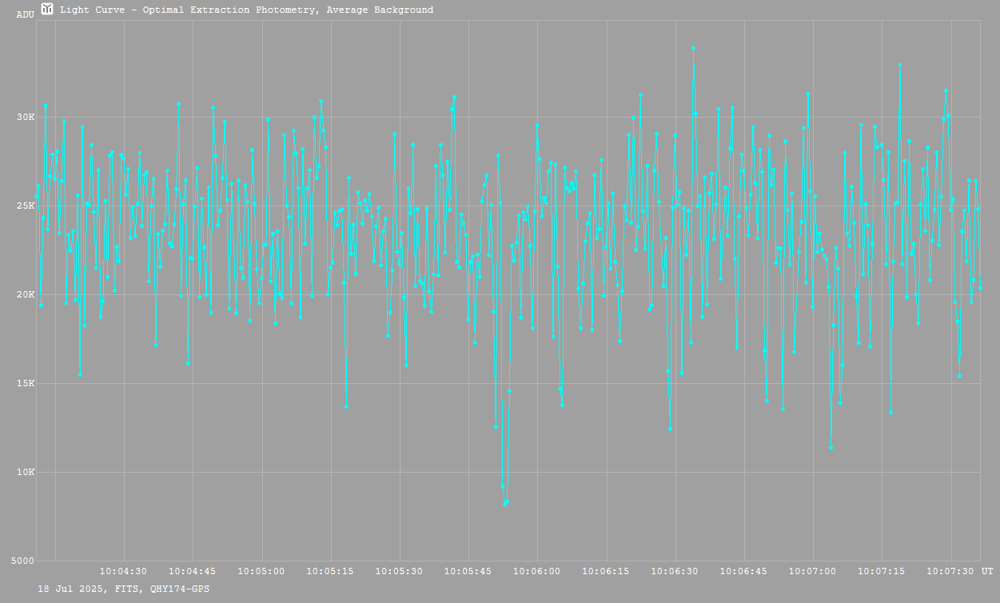Select the highest peak data point on the curve
This screenshot has width=1000, height=603.
point(693,48)
